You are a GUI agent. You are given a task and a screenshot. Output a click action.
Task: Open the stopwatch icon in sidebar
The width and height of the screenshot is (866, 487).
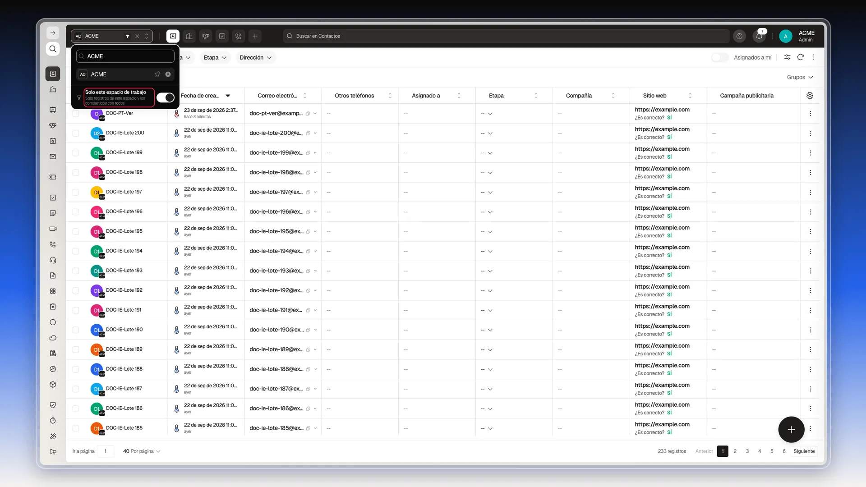click(x=53, y=420)
